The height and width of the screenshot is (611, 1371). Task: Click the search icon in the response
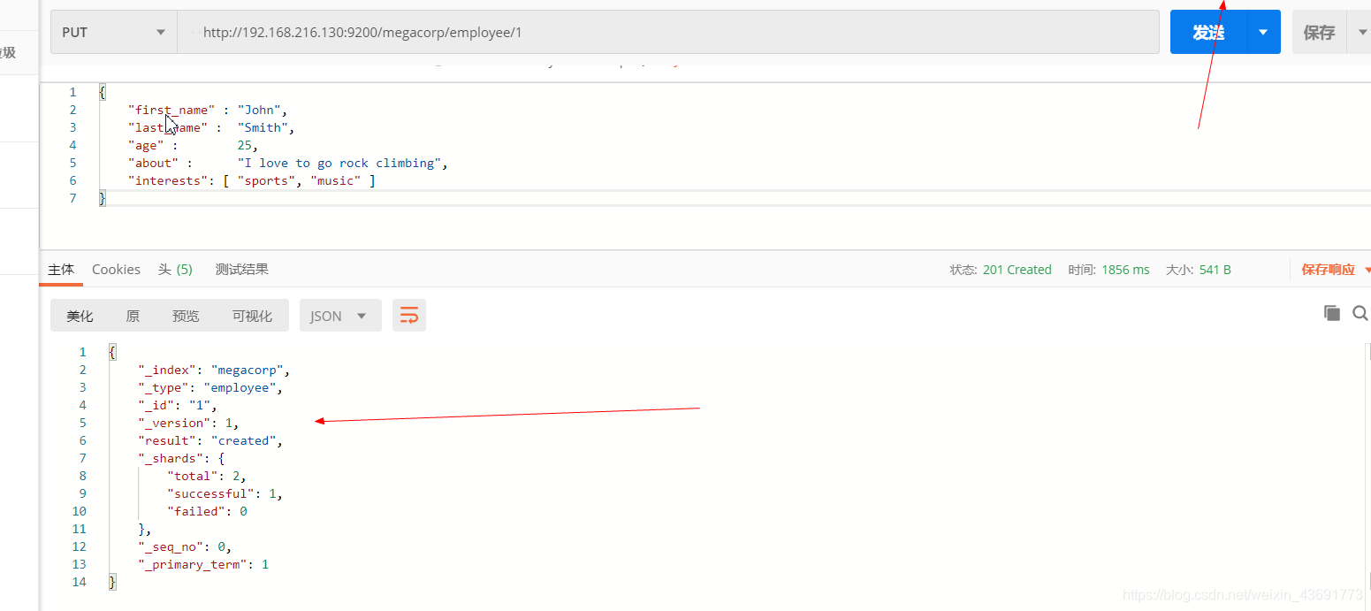tap(1360, 313)
